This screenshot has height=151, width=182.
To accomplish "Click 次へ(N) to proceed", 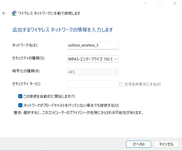I will [138, 144].
